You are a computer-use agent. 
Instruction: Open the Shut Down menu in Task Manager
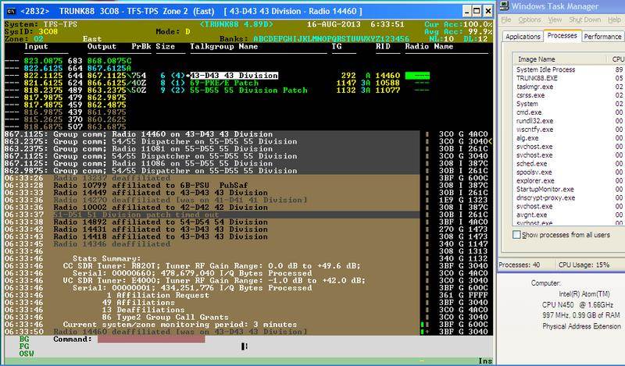point(584,20)
